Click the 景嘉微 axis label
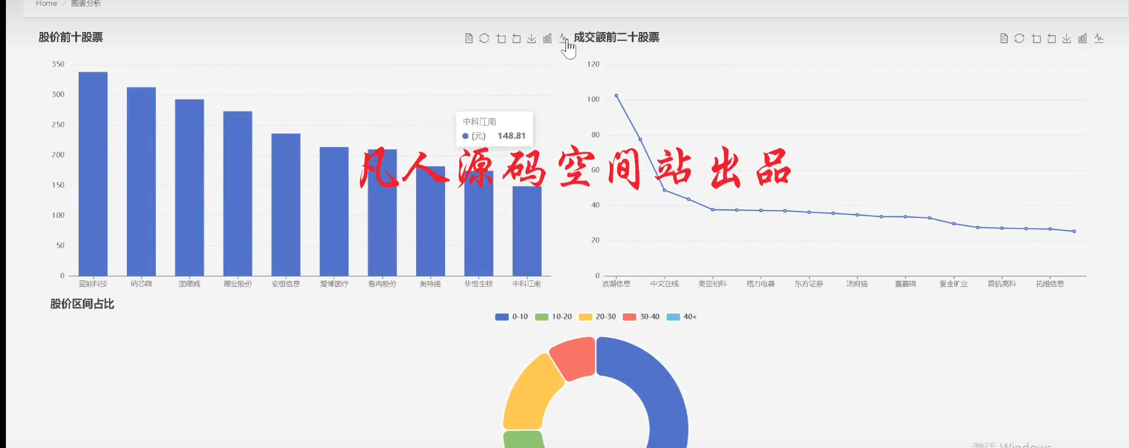 pos(906,284)
